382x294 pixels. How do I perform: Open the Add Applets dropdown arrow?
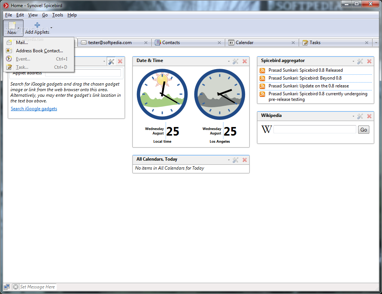pos(51,28)
